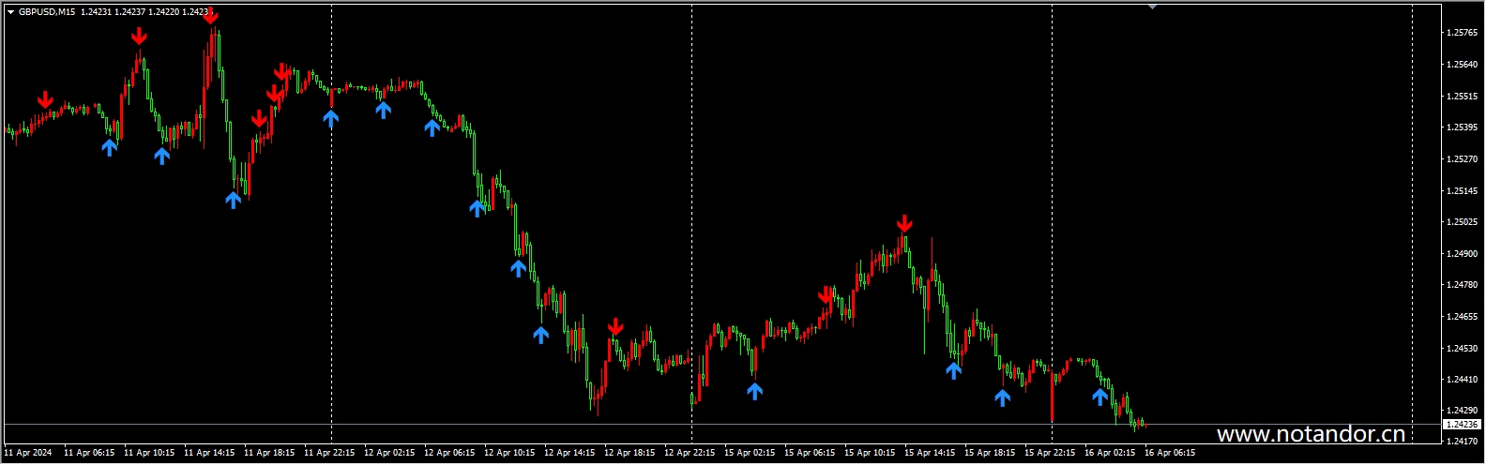
Task: Select the current price label 1.24236
Action: tap(1462, 425)
